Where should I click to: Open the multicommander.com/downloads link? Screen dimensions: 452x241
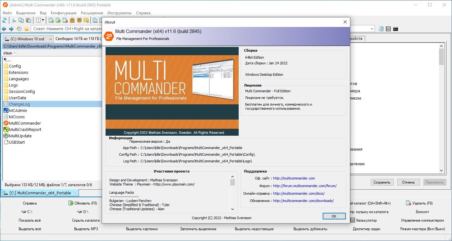[303, 201]
